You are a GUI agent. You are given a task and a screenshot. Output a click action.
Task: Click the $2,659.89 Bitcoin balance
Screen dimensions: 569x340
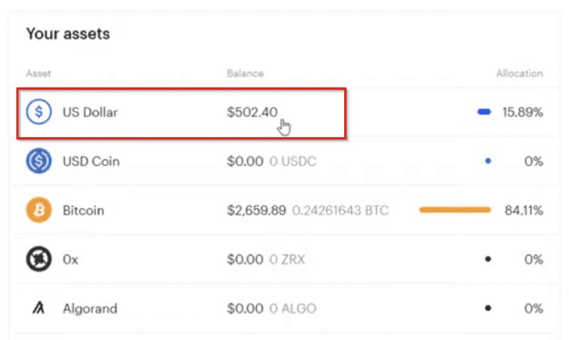tap(256, 210)
